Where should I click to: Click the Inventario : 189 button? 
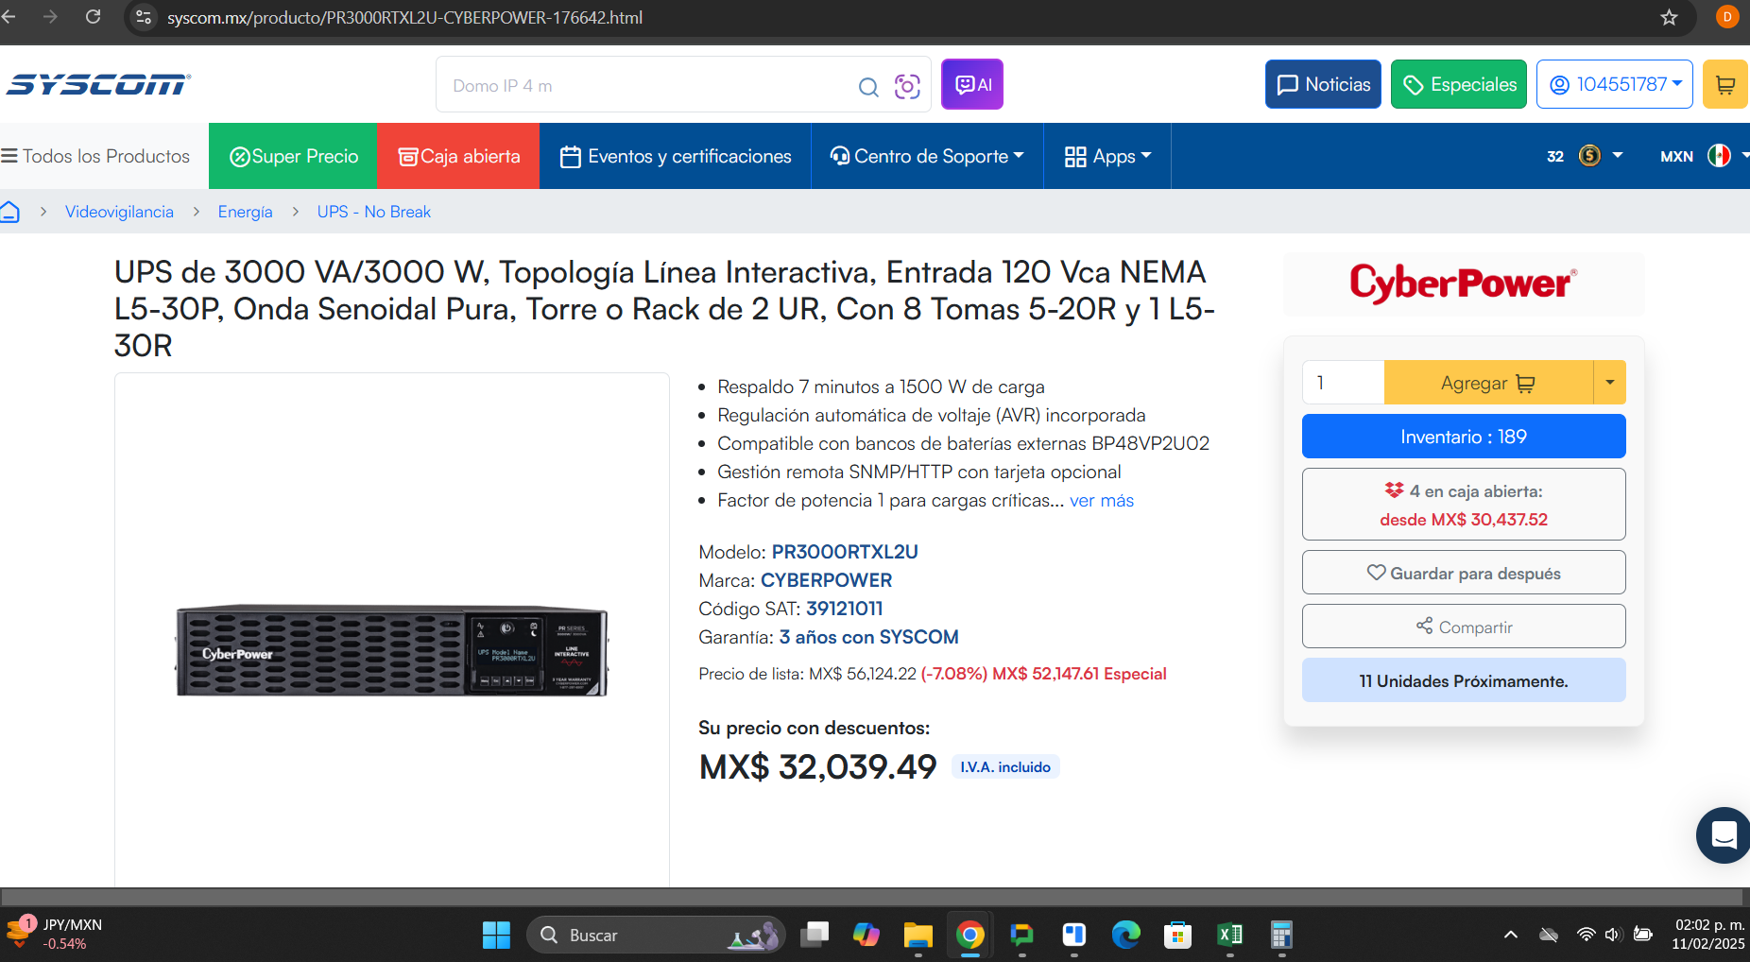(x=1464, y=437)
